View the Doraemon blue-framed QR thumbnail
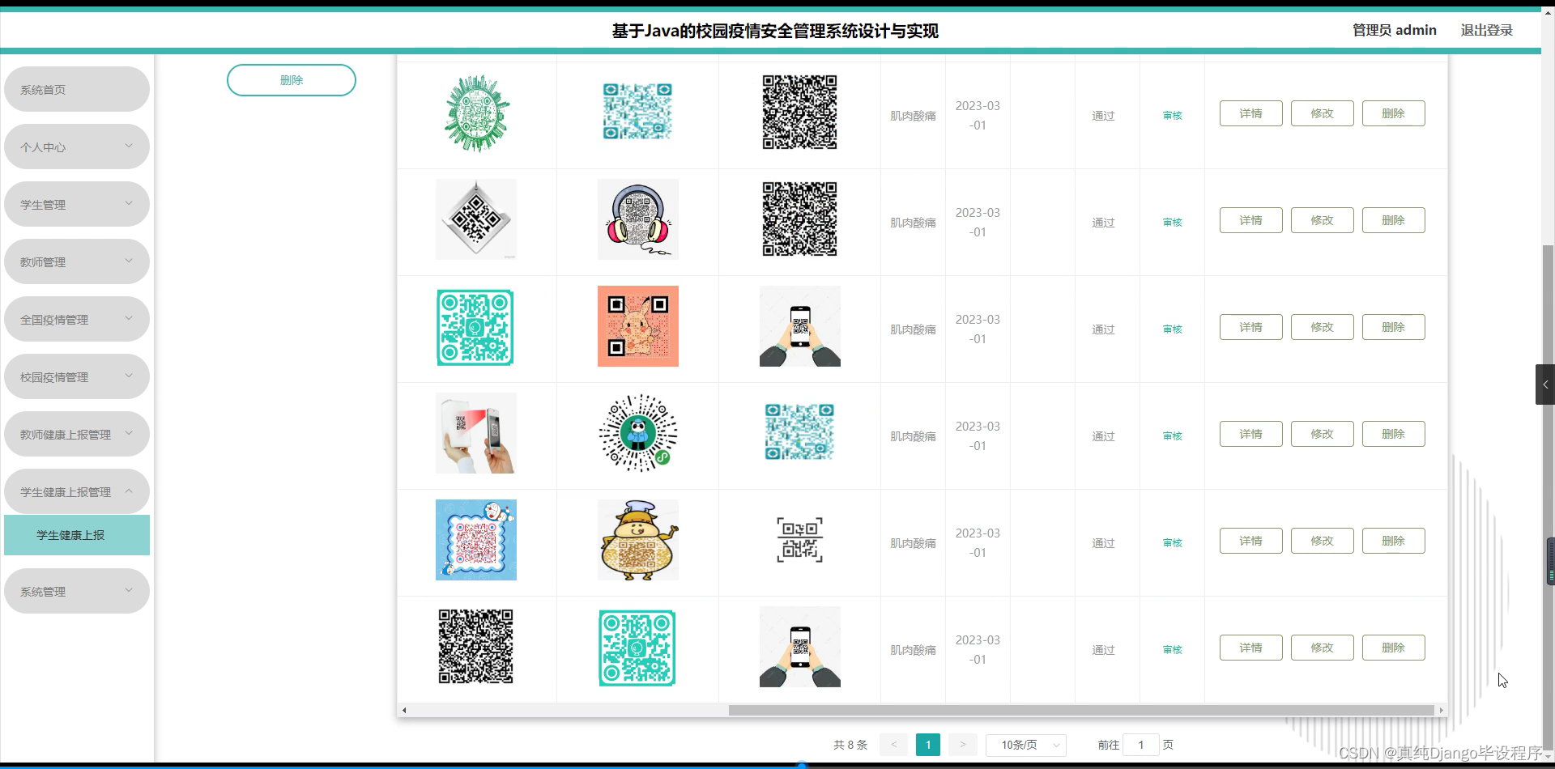Viewport: 1555px width, 769px height. [x=476, y=540]
